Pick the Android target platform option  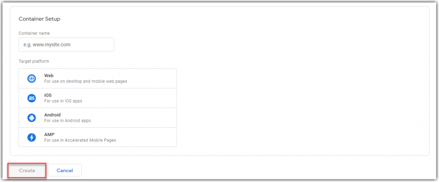[x=98, y=117]
